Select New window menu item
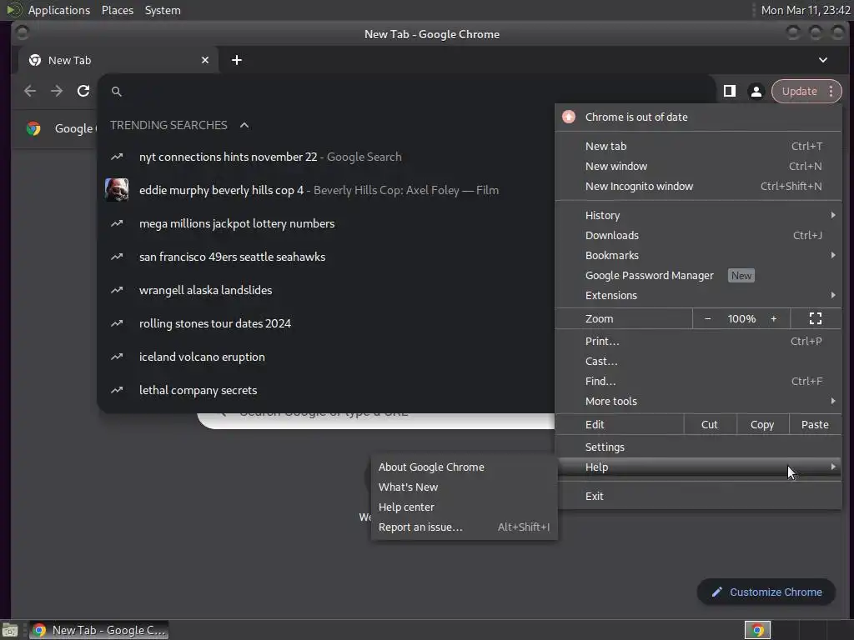Screen dimensions: 854x640 coord(698,167)
